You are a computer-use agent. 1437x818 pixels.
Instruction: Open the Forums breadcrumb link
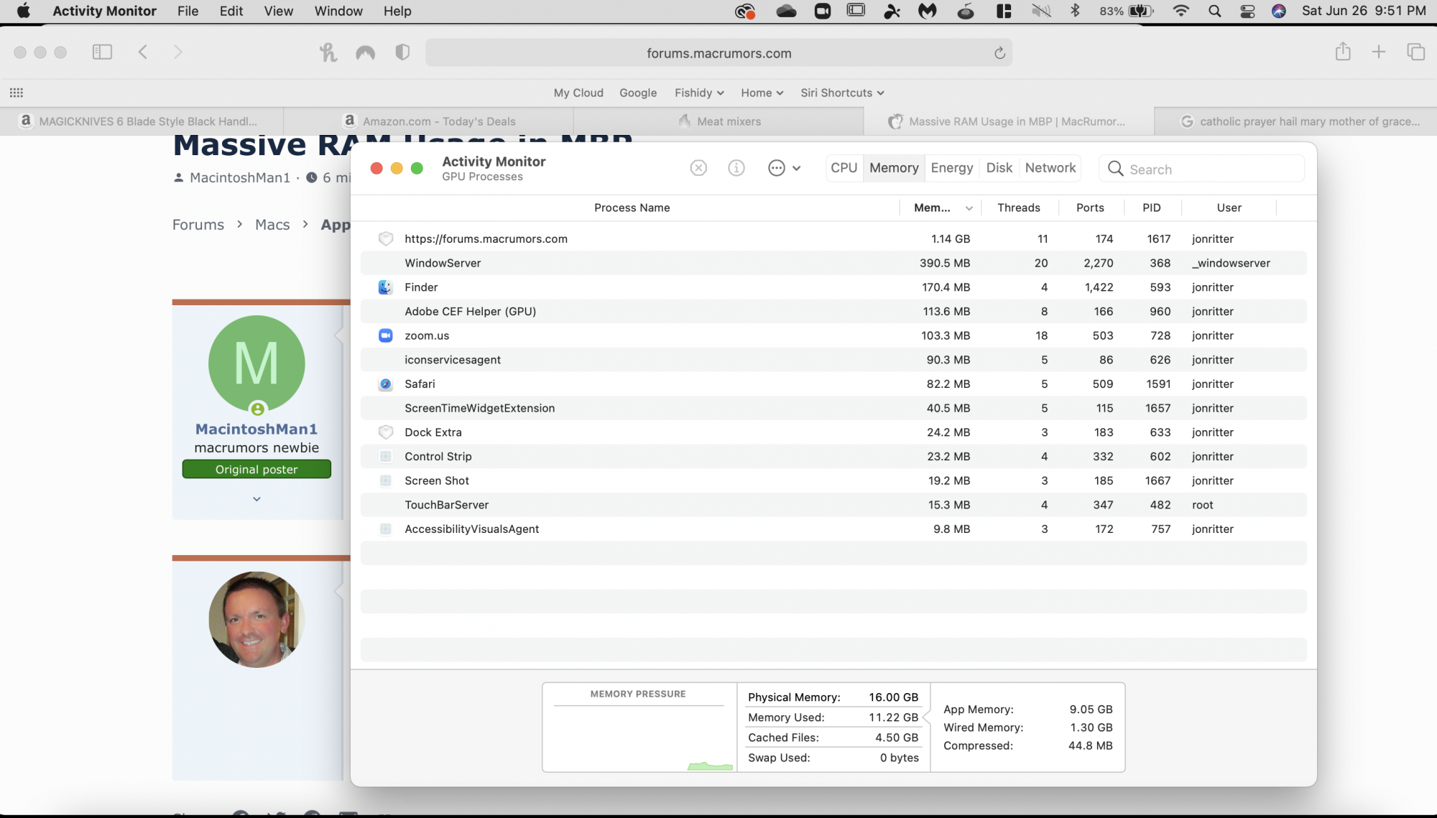coord(198,225)
